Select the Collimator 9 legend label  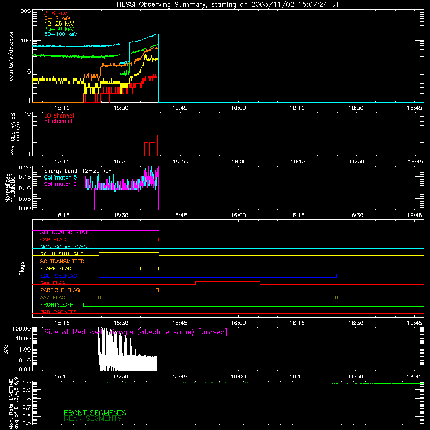[60, 184]
